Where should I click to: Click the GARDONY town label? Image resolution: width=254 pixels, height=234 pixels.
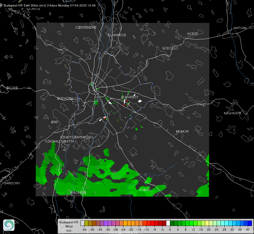point(12,183)
